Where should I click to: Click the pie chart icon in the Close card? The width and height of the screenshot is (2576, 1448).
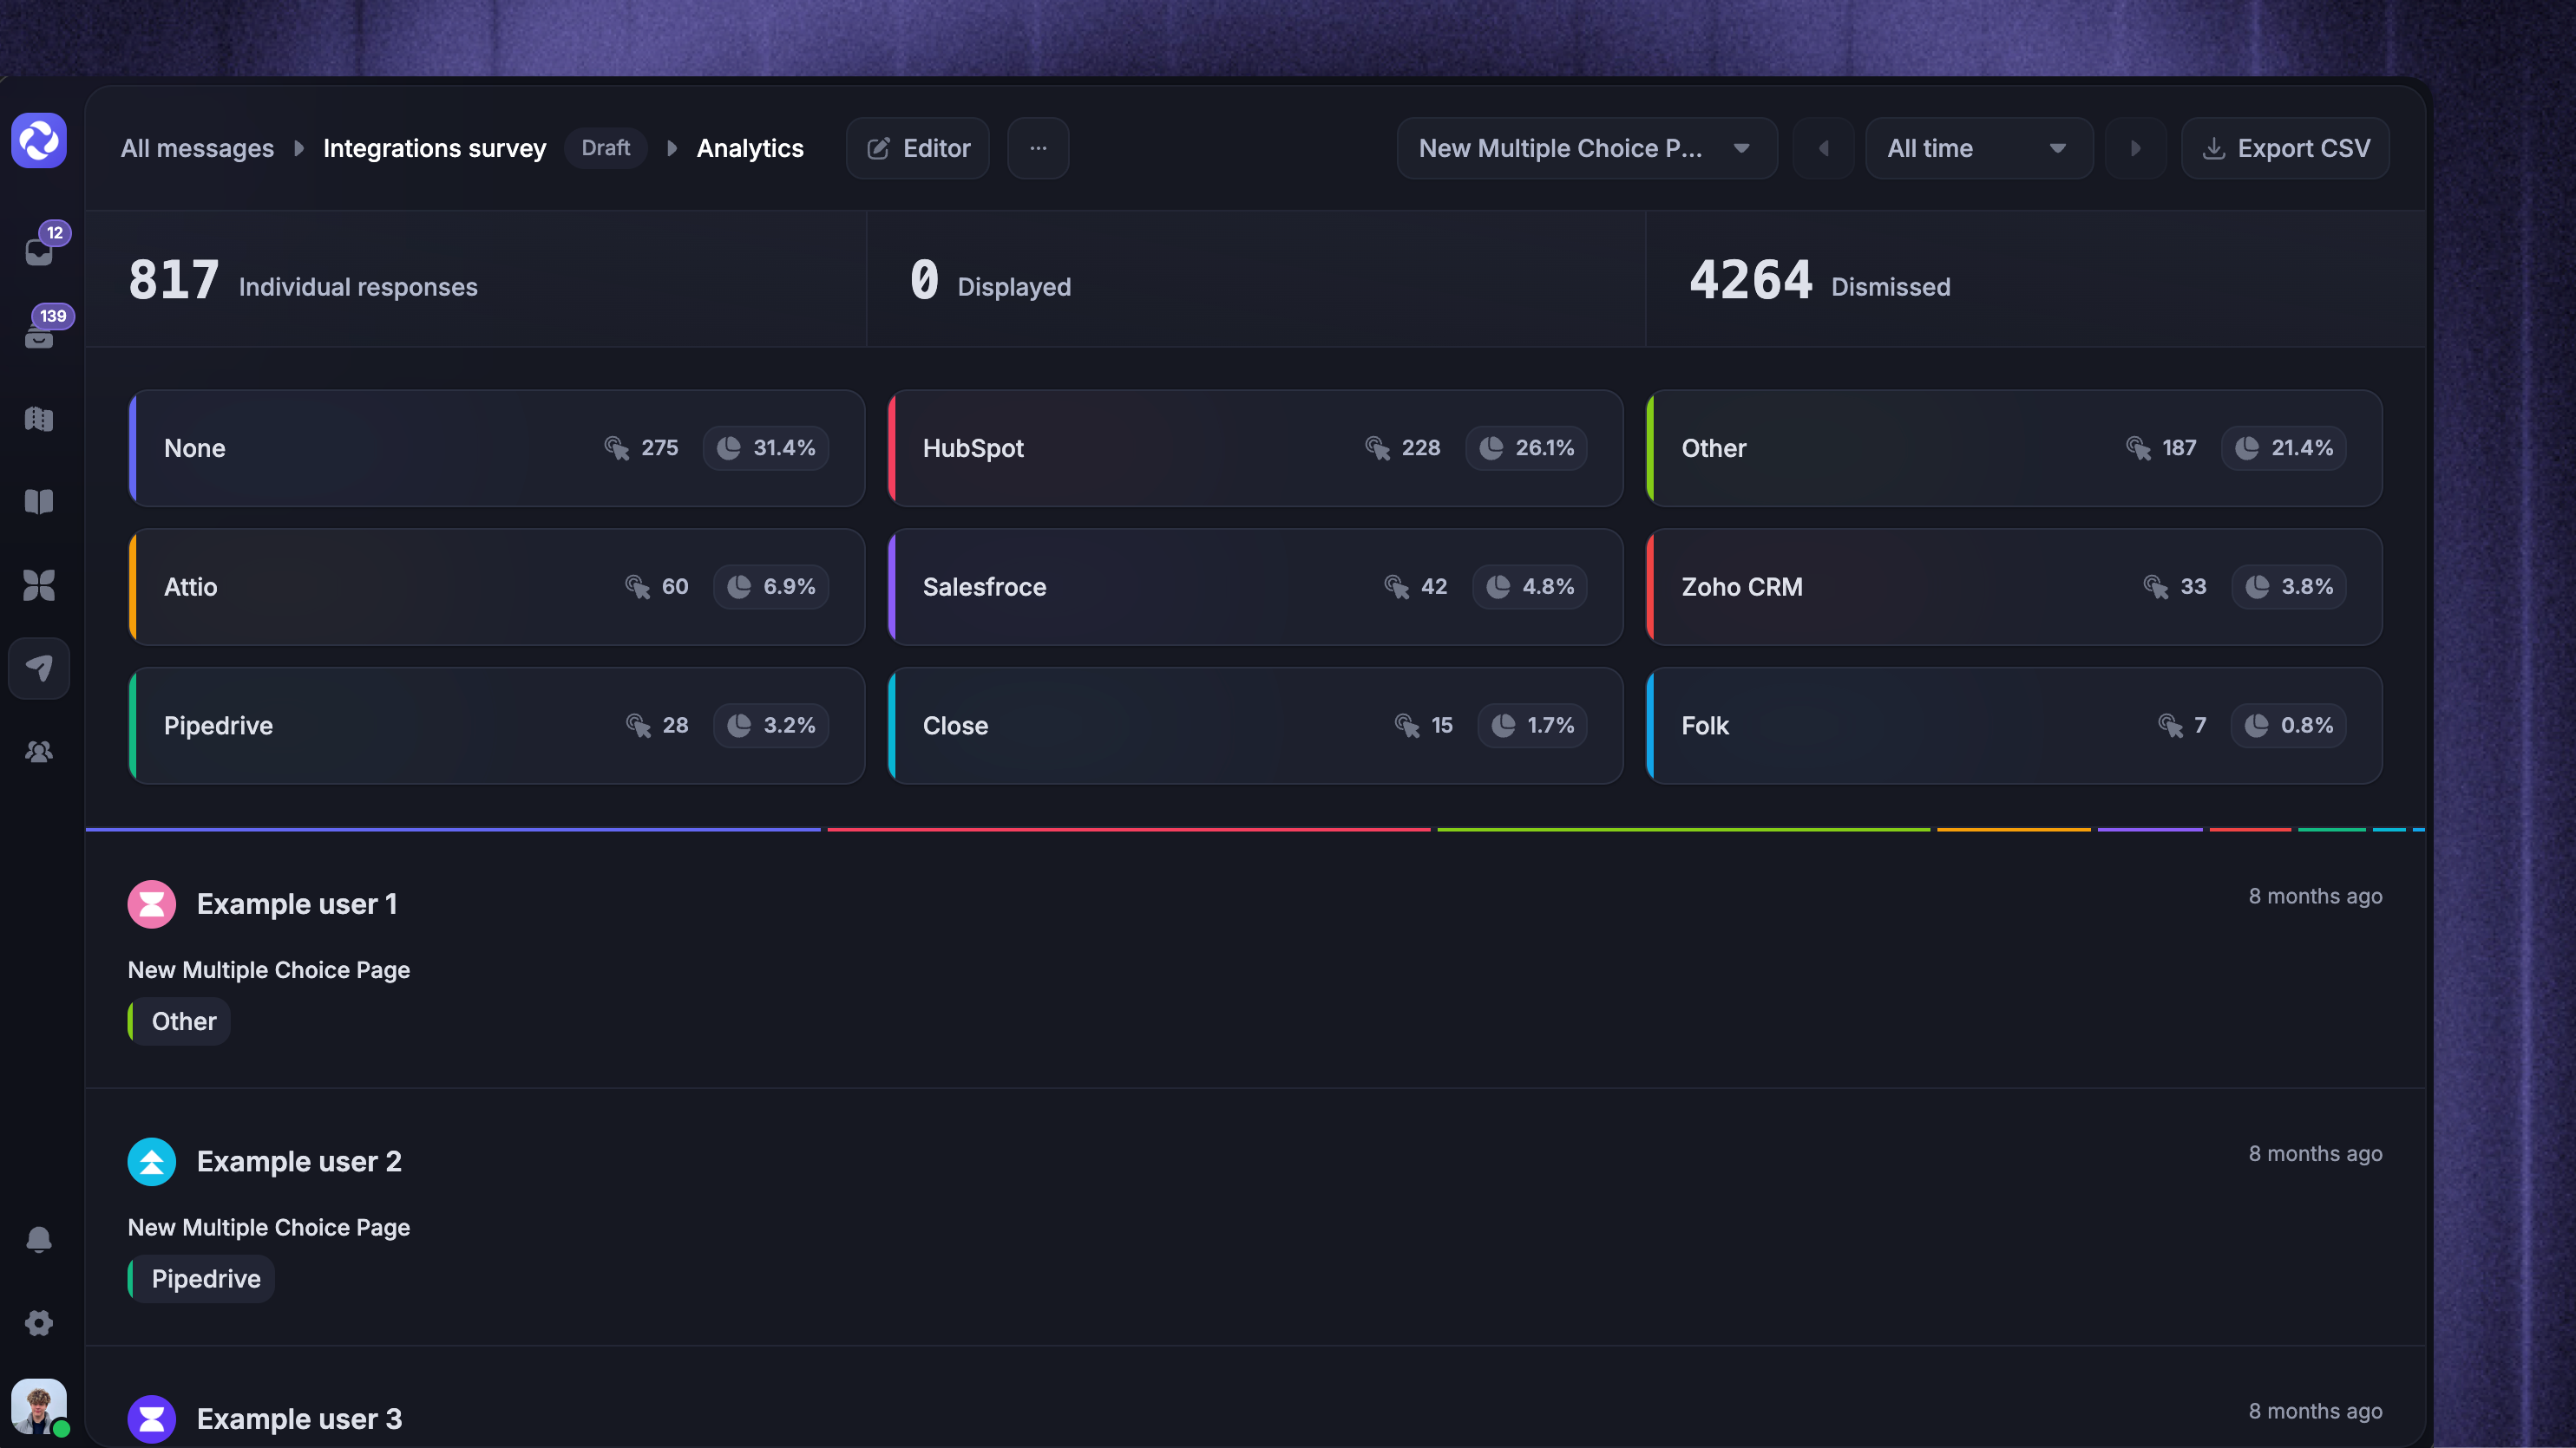pyautogui.click(x=1503, y=726)
